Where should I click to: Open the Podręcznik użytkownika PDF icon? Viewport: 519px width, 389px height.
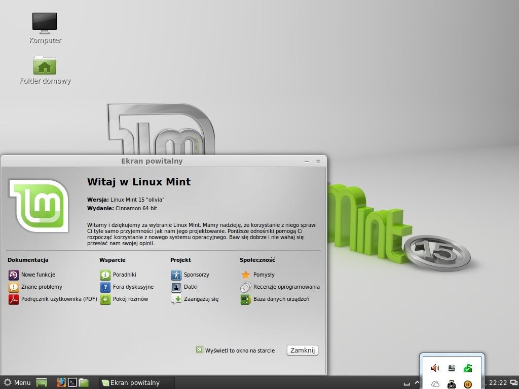pos(14,299)
